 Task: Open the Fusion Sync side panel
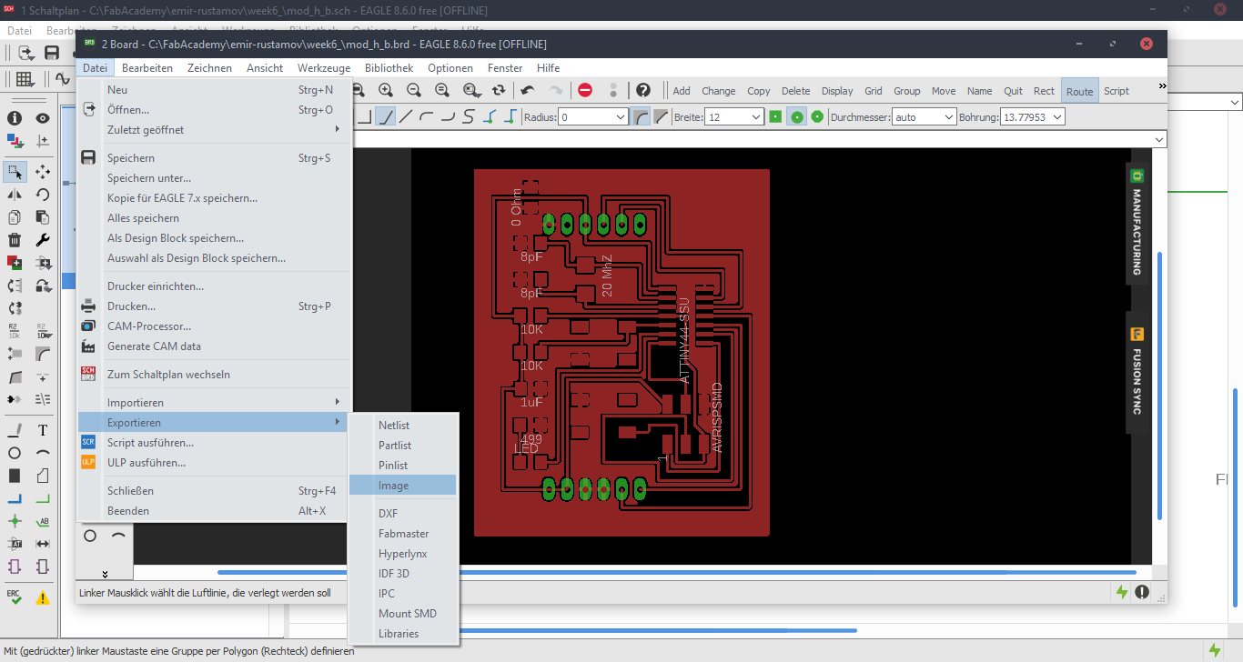click(x=1137, y=373)
